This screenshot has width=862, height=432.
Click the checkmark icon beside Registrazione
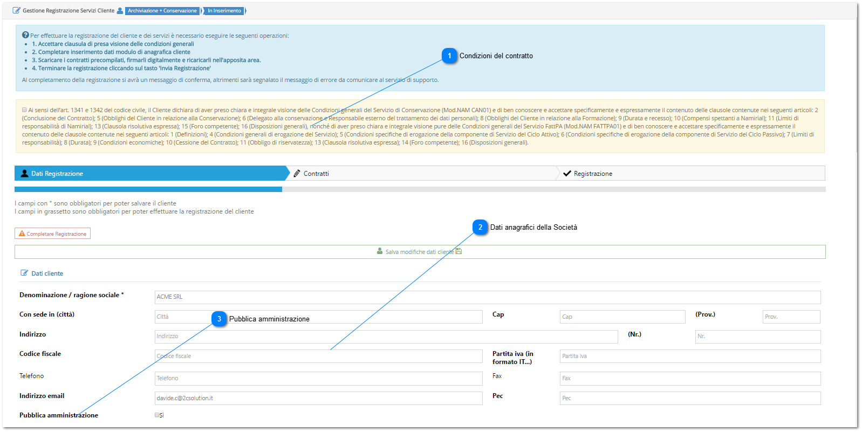click(x=567, y=173)
